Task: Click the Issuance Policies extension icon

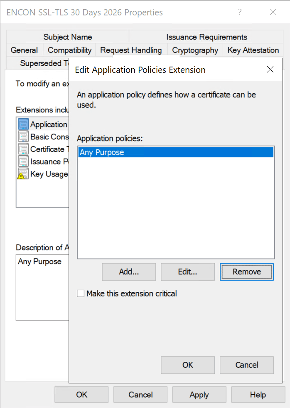Action: (x=23, y=162)
